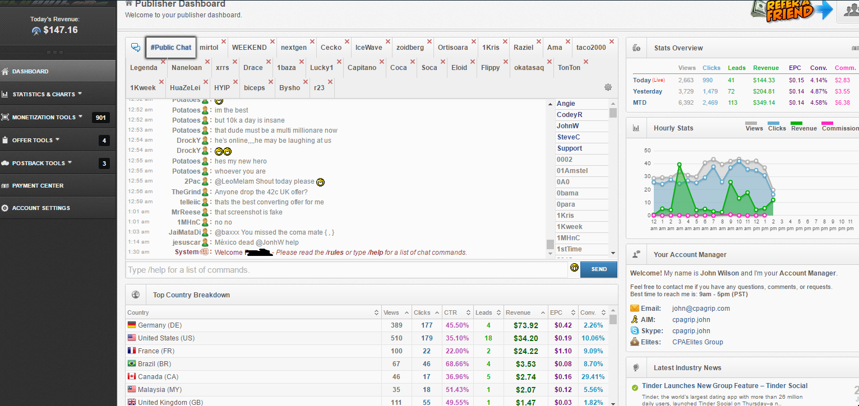
Task: Toggle the Commission series in Hourly Stats legend
Action: [840, 127]
